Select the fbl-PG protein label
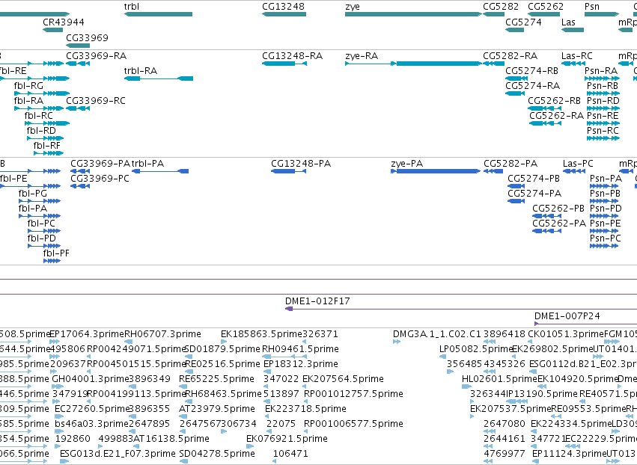637x465 pixels. [32, 194]
